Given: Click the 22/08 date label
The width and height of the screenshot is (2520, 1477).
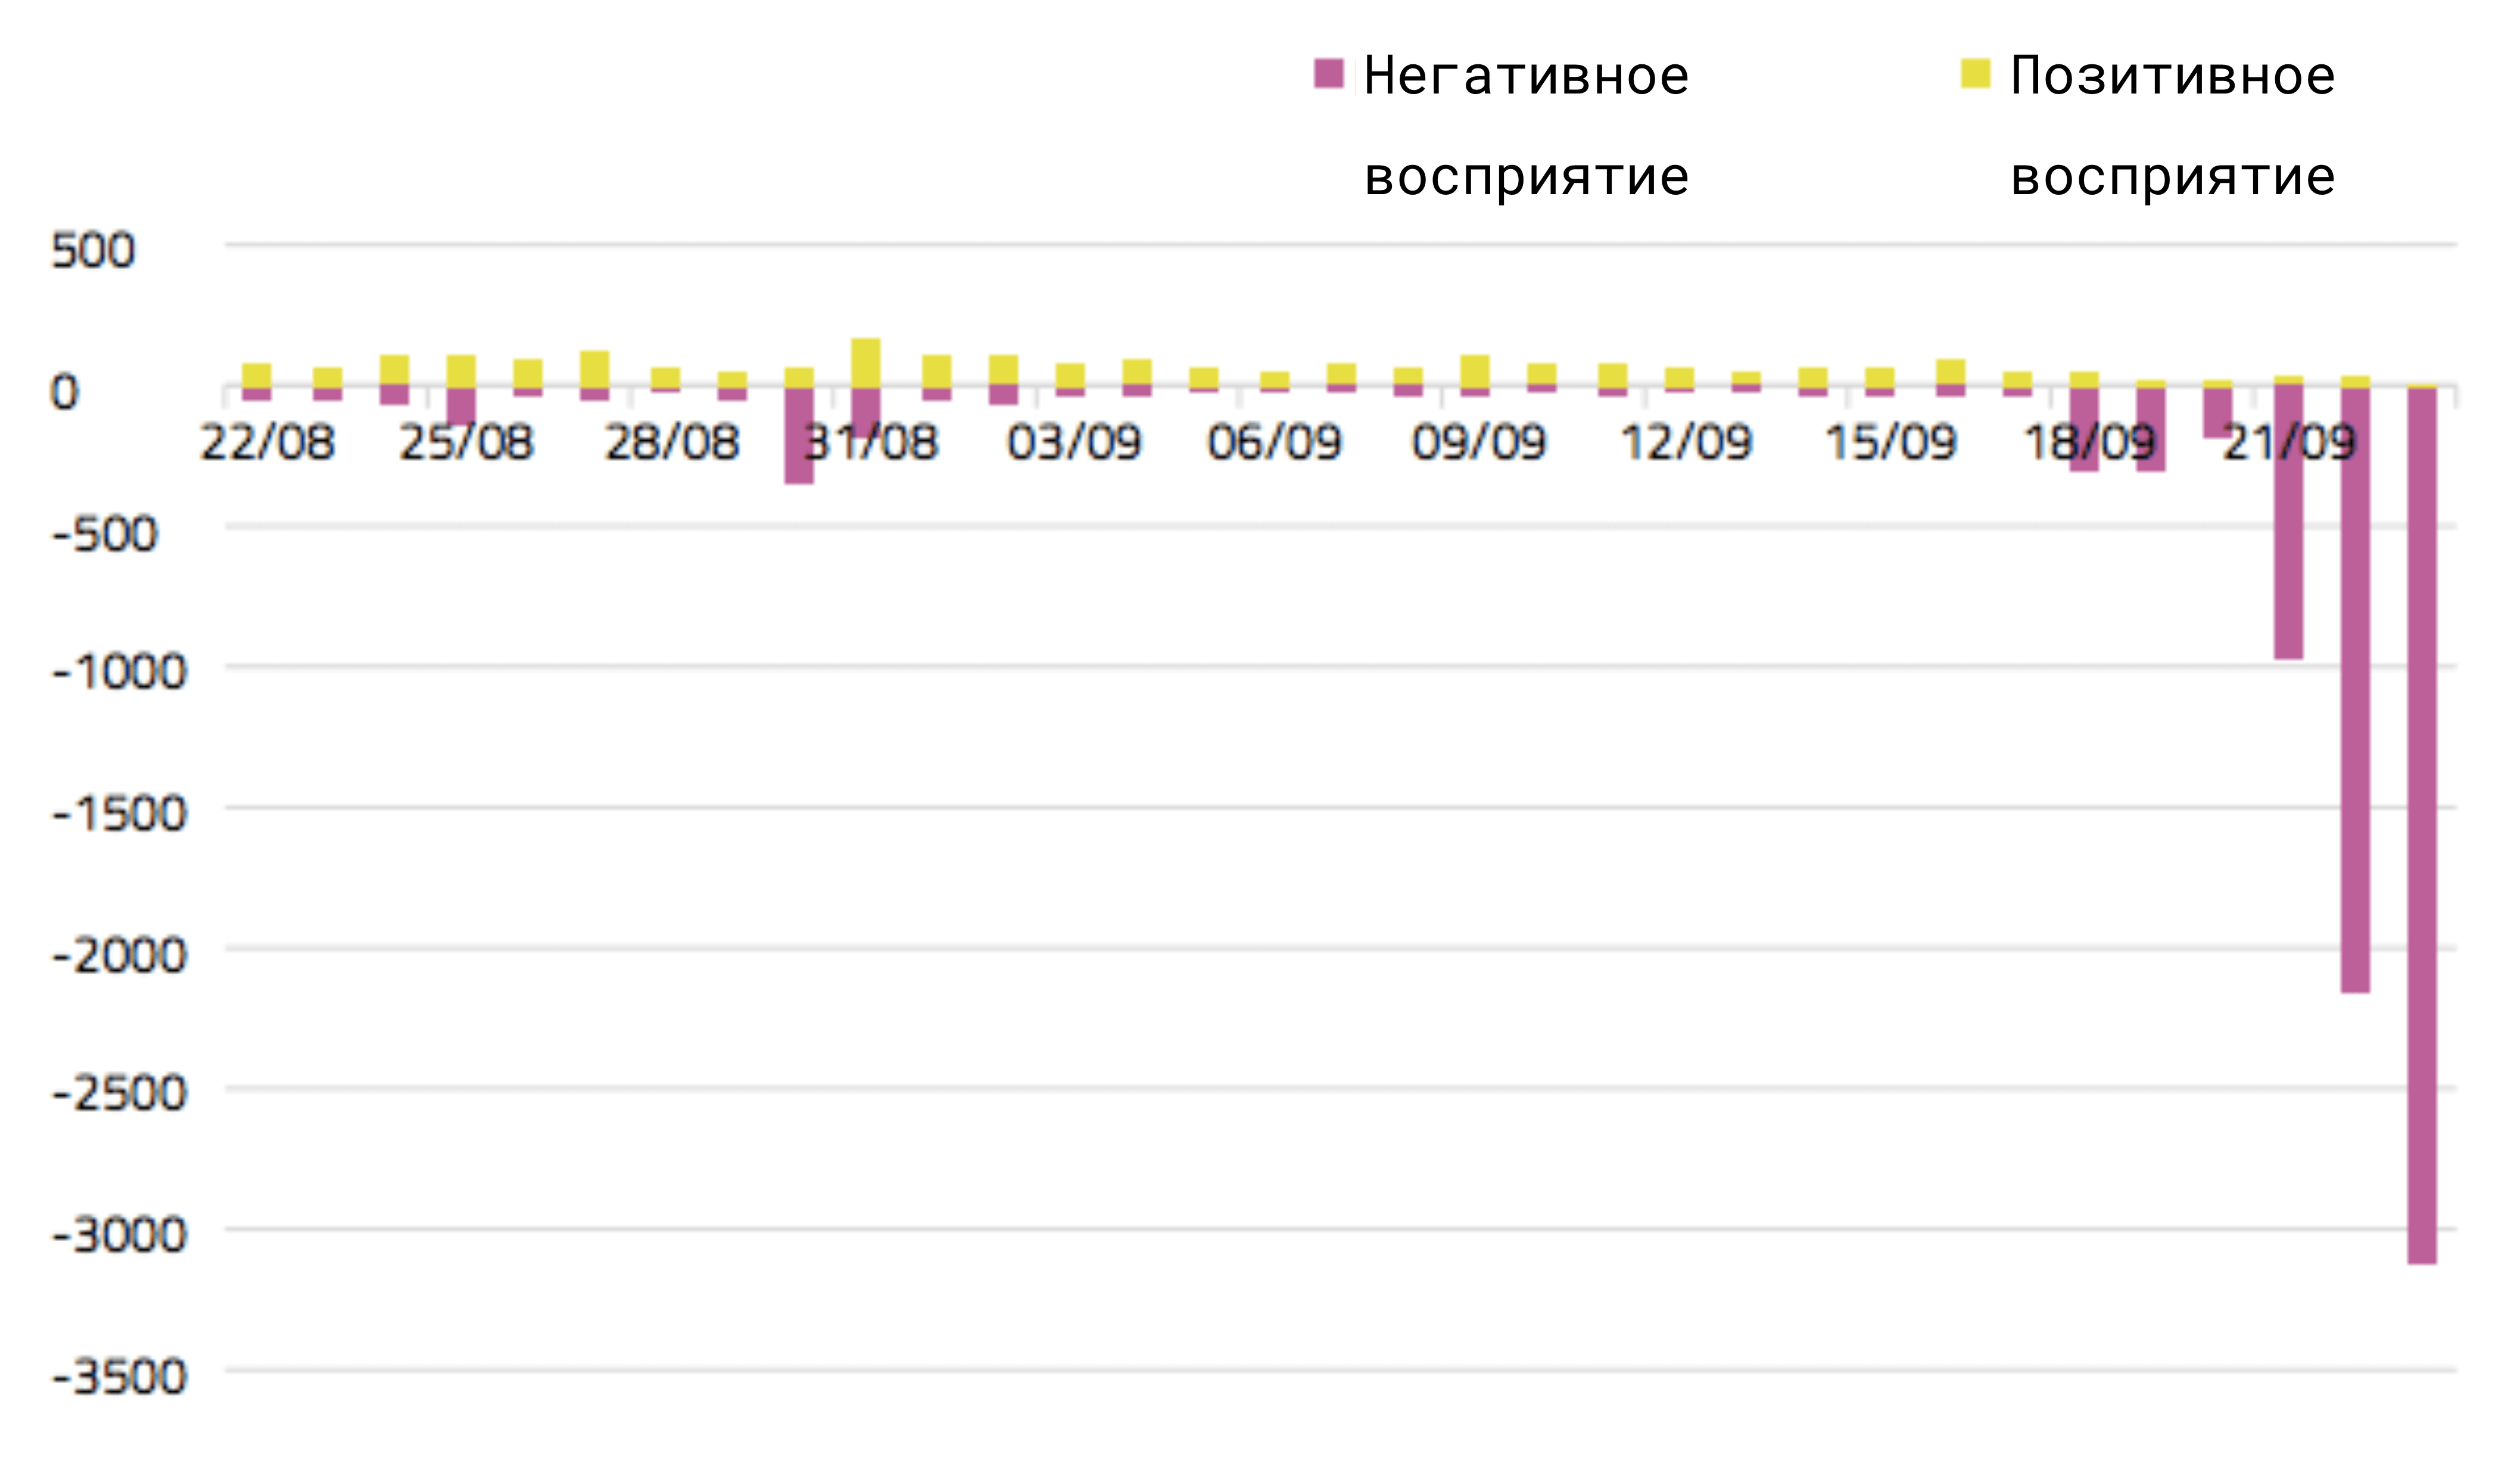Looking at the screenshot, I should pyautogui.click(x=268, y=443).
